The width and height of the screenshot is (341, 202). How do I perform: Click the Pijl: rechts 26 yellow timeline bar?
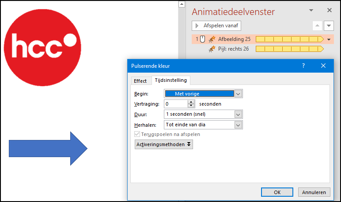[290, 49]
